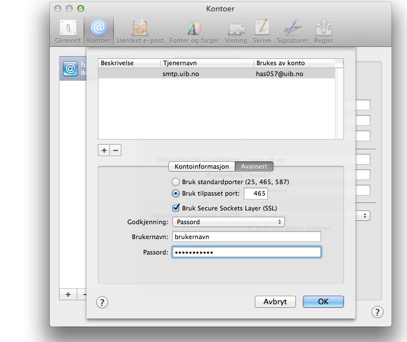Open the Godkjenning dropdown menu
This screenshot has height=342, width=407.
click(x=229, y=222)
